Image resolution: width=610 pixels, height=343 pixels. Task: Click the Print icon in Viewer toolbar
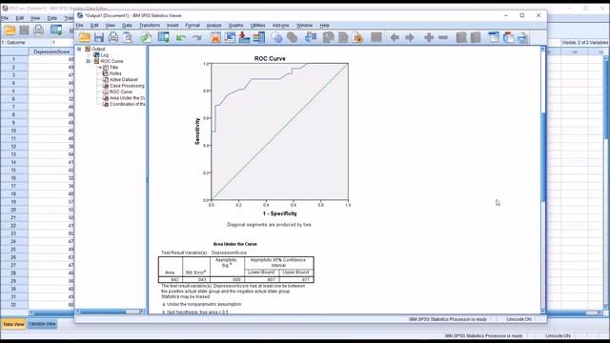[113, 37]
